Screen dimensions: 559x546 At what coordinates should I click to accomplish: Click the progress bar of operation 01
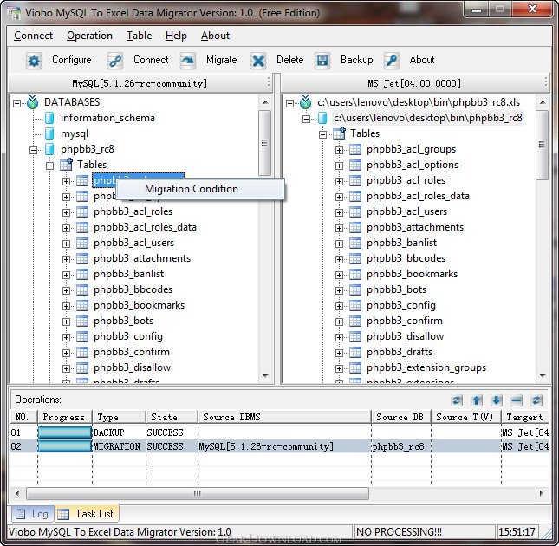(x=64, y=432)
